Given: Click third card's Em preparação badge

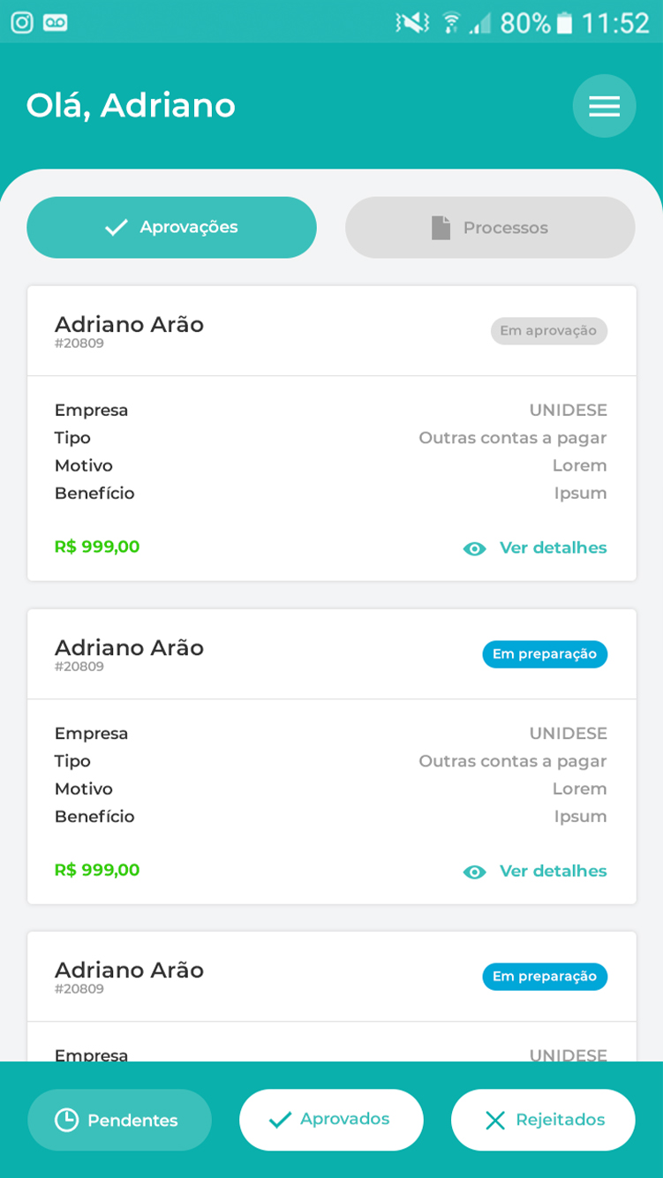Looking at the screenshot, I should pos(545,977).
